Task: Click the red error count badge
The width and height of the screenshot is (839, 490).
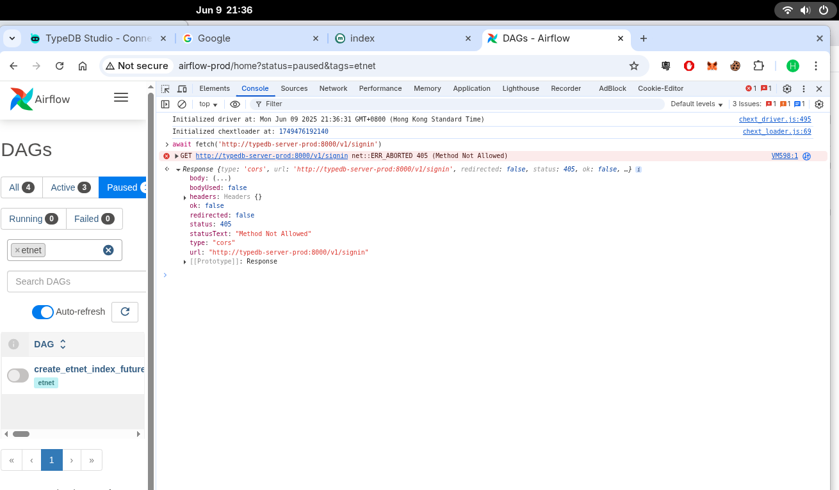Action: [x=751, y=89]
